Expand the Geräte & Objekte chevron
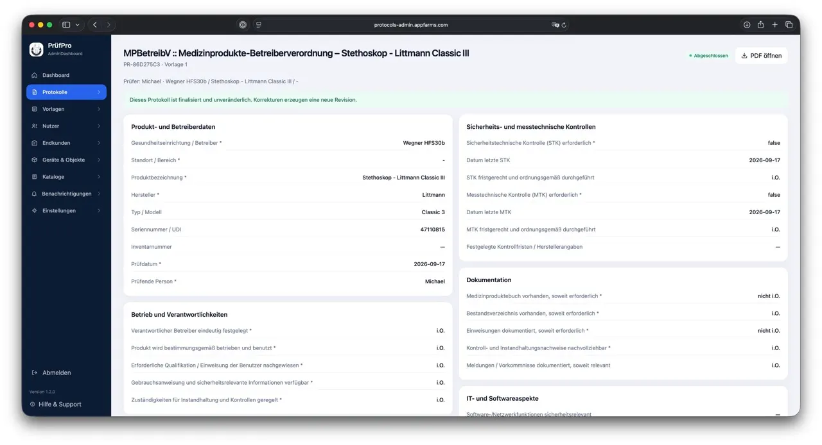 point(99,160)
